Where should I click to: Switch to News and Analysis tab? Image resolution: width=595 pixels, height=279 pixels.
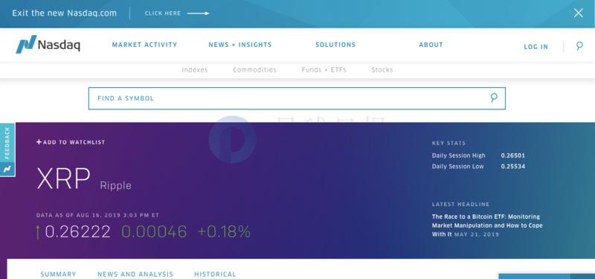[x=135, y=274]
